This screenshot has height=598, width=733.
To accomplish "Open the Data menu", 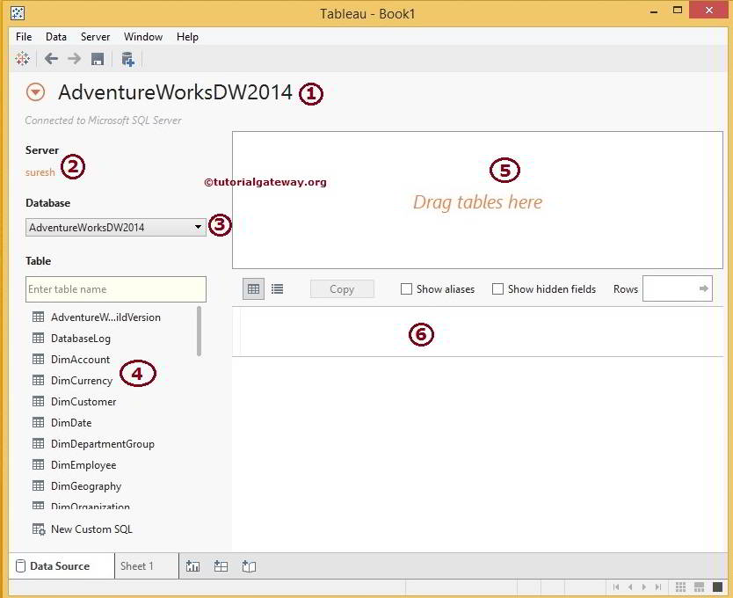I will coord(56,37).
